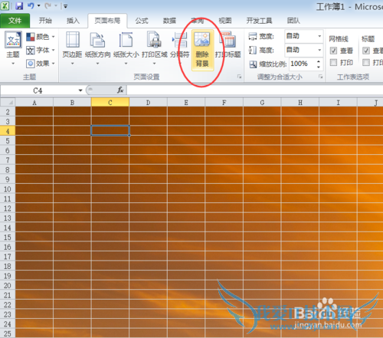Click the fx Insert Function button
This screenshot has width=383, height=338.
pyautogui.click(x=120, y=90)
